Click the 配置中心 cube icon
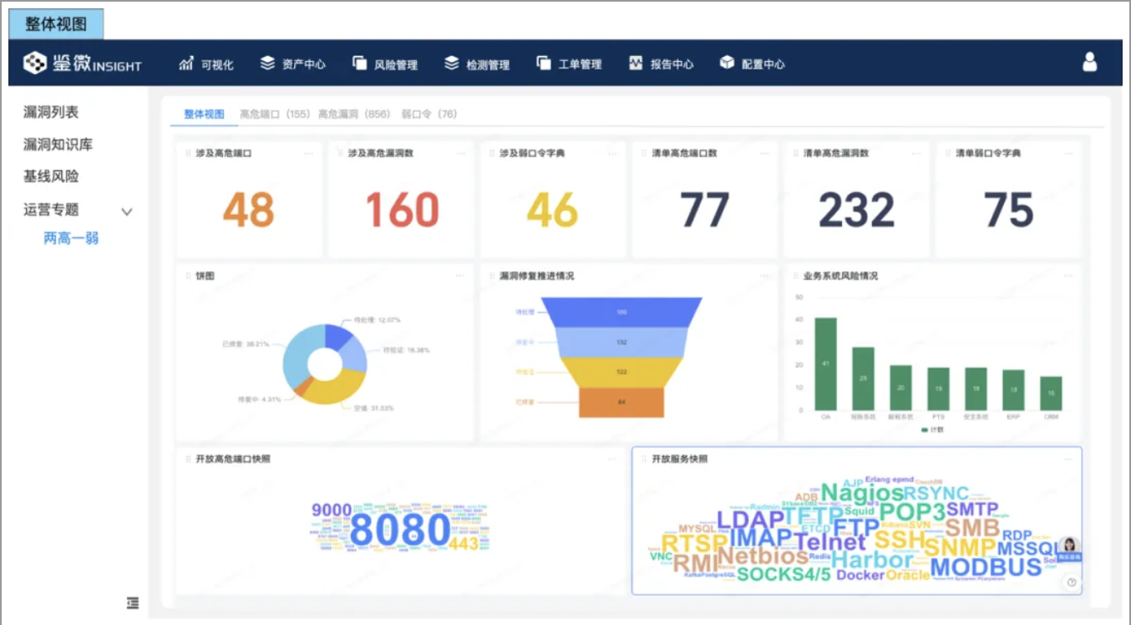The height and width of the screenshot is (625, 1131). pos(727,64)
